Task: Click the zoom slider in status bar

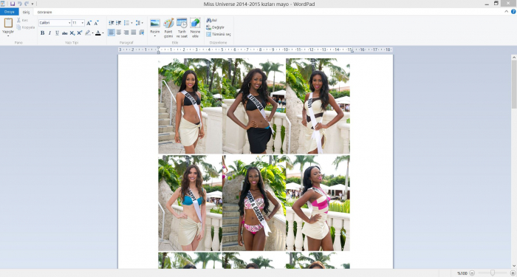Action: (x=493, y=273)
